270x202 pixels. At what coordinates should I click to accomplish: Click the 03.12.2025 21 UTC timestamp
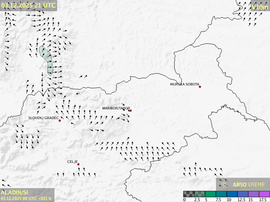point(28,5)
